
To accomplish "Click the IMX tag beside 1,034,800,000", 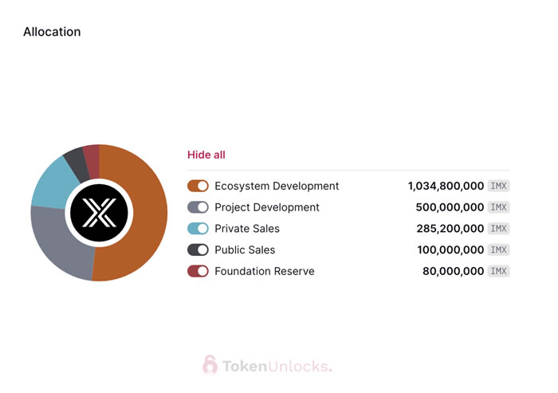I will [498, 186].
